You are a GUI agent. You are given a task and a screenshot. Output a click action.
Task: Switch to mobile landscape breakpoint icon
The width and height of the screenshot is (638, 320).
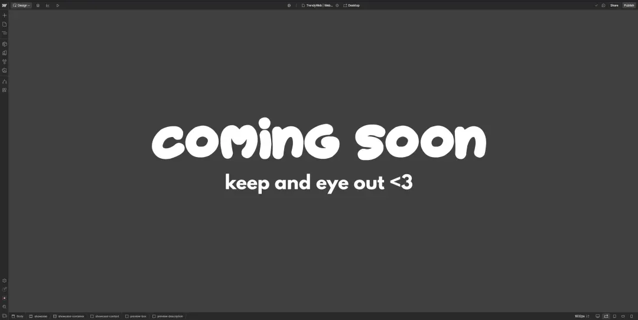[x=623, y=316]
